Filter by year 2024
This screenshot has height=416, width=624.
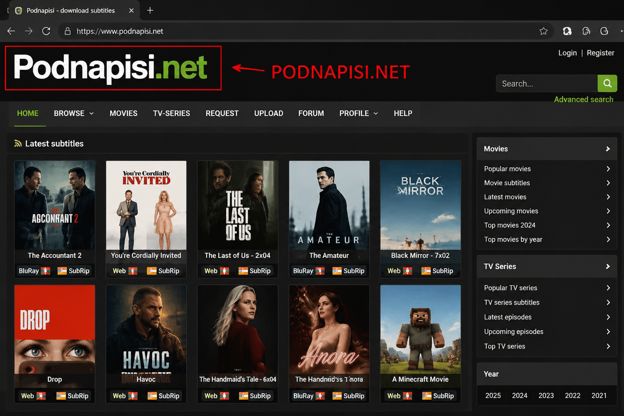[520, 396]
